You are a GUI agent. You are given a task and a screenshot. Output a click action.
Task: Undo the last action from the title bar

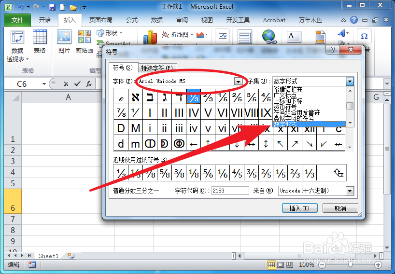[x=21, y=7]
